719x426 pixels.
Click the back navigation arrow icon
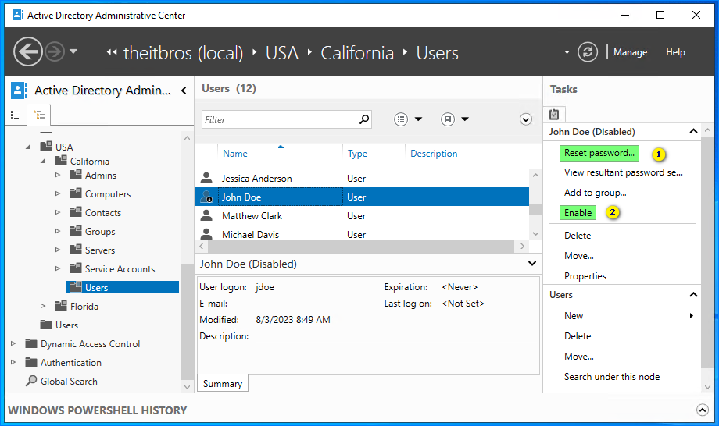(28, 51)
